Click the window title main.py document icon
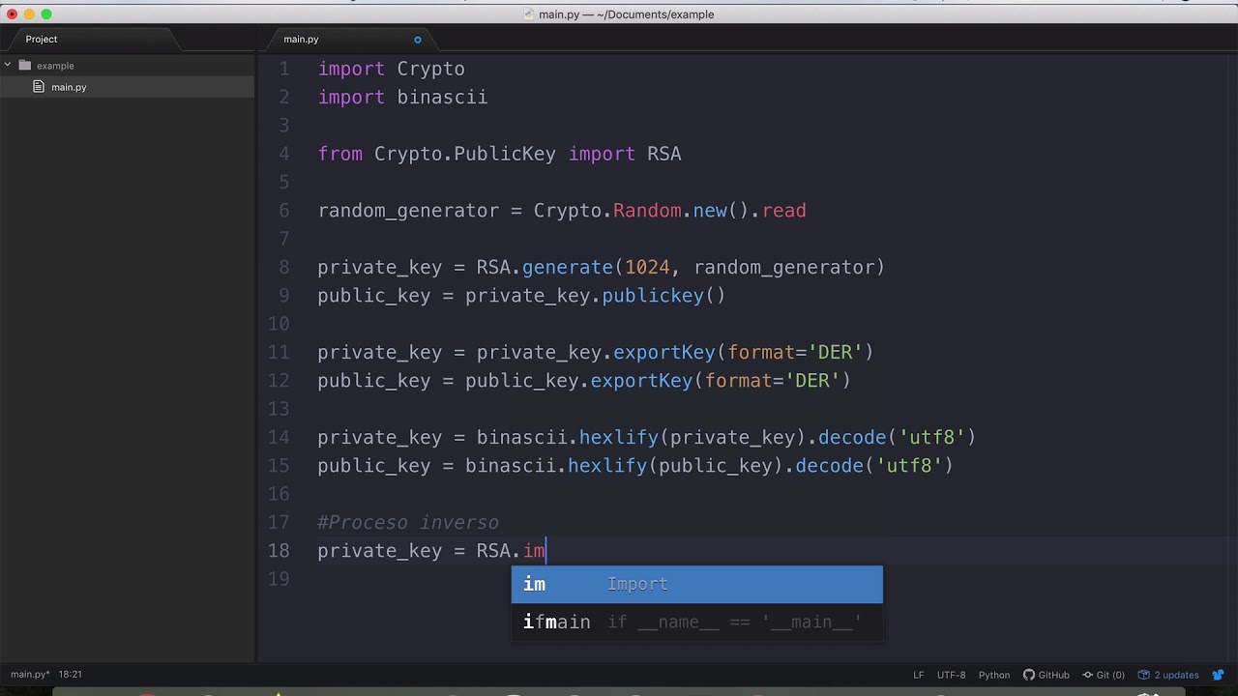The width and height of the screenshot is (1238, 696). tap(528, 14)
